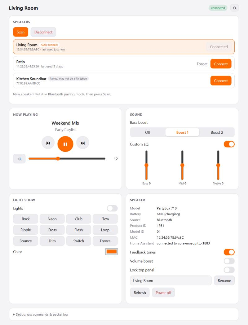Toggle the Custom EQ switch
The width and height of the screenshot is (248, 325).
229,144
